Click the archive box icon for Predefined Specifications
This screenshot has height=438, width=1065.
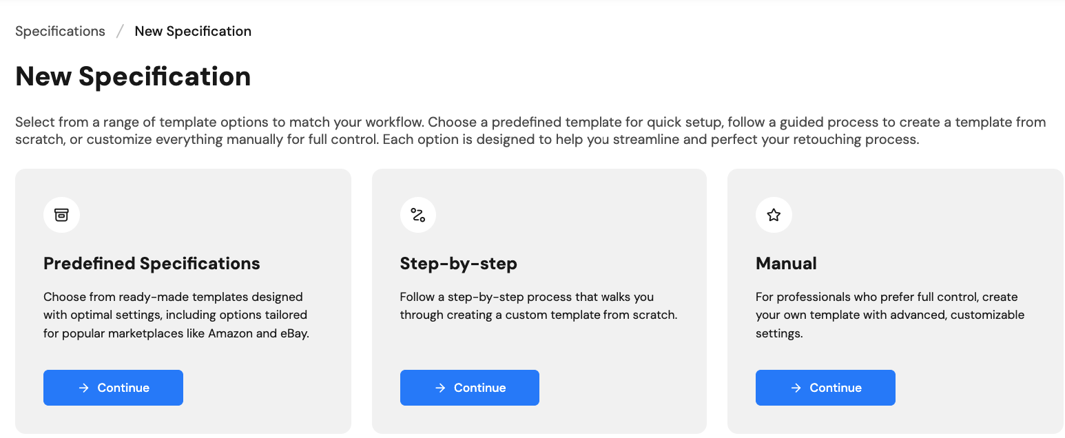coord(61,215)
